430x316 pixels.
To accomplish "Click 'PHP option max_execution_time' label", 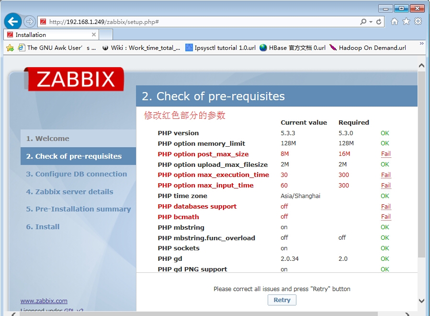I will pyautogui.click(x=214, y=175).
